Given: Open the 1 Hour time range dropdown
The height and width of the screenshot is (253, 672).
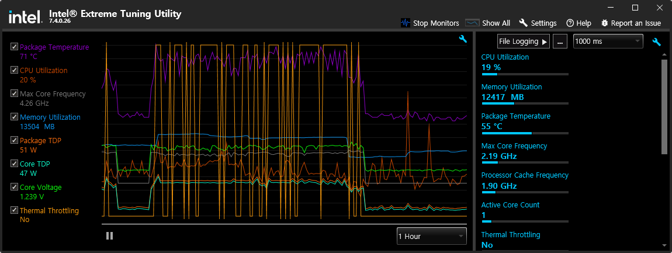Looking at the screenshot, I should pyautogui.click(x=432, y=236).
